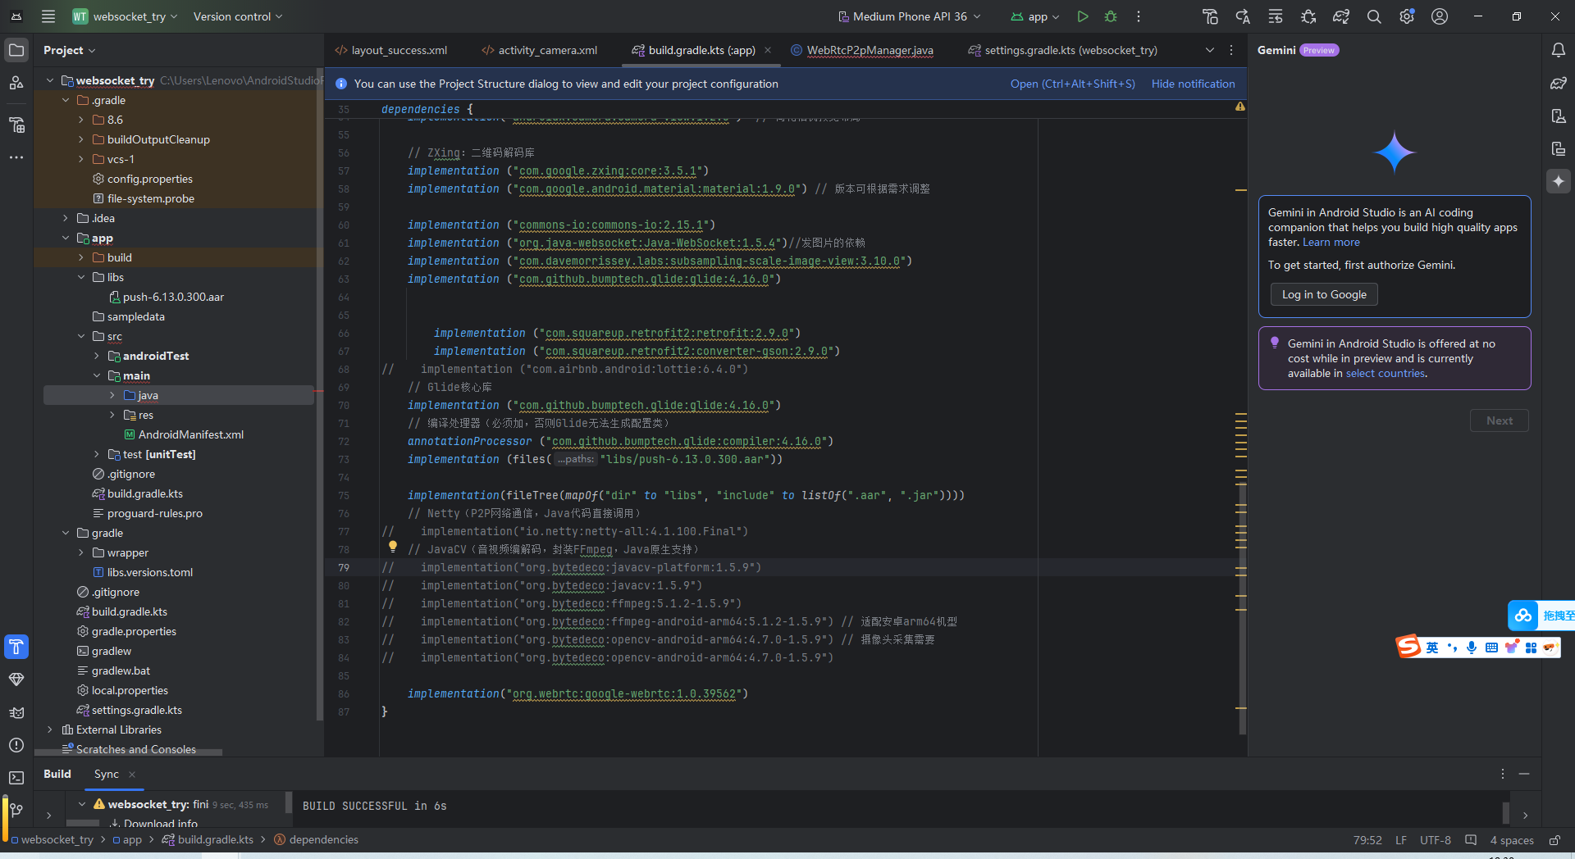Click the cursor position 79:52 indicator
The width and height of the screenshot is (1575, 859).
pos(1367,840)
